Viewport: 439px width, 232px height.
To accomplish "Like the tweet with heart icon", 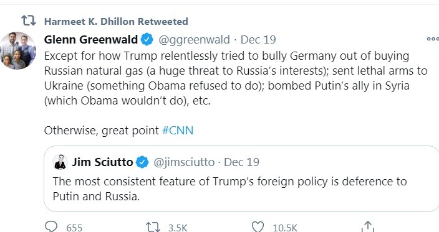I will click(258, 226).
